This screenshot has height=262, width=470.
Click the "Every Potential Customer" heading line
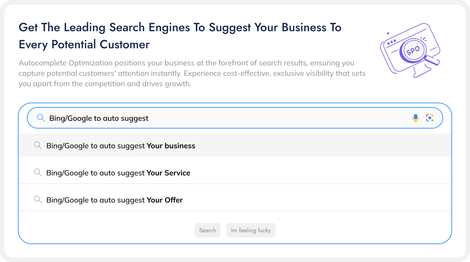(84, 45)
